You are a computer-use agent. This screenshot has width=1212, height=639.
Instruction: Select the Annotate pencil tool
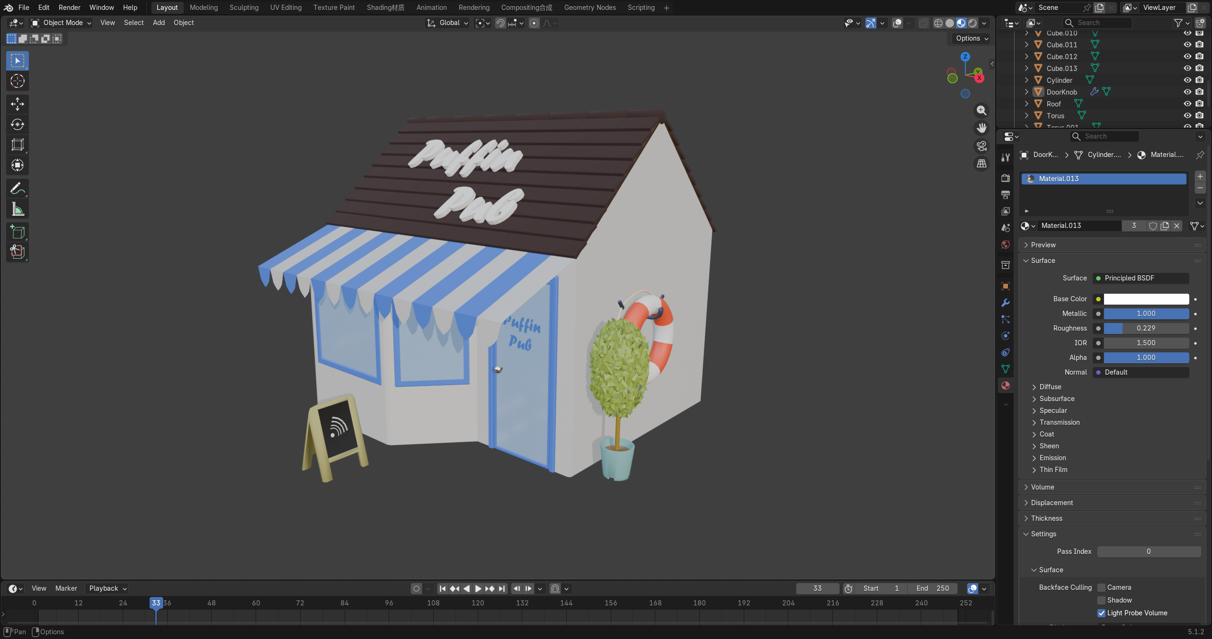(x=18, y=189)
